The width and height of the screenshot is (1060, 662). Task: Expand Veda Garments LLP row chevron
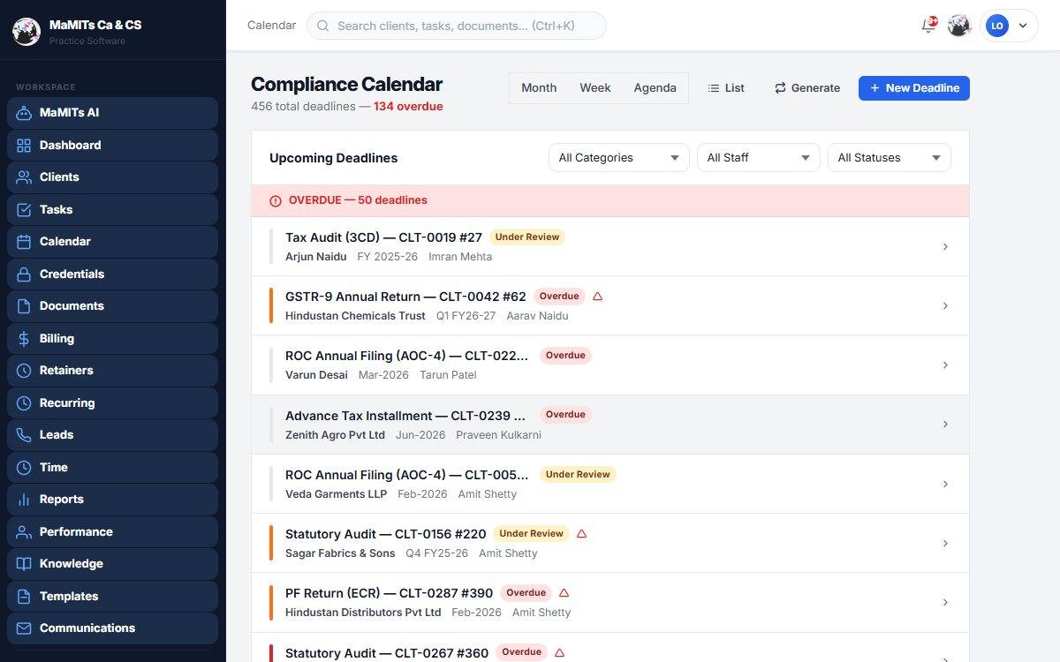coord(945,484)
